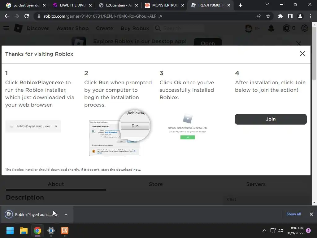
Task: Expand download options chevron for RobloxPlayerLauncher
Action: tap(66, 214)
